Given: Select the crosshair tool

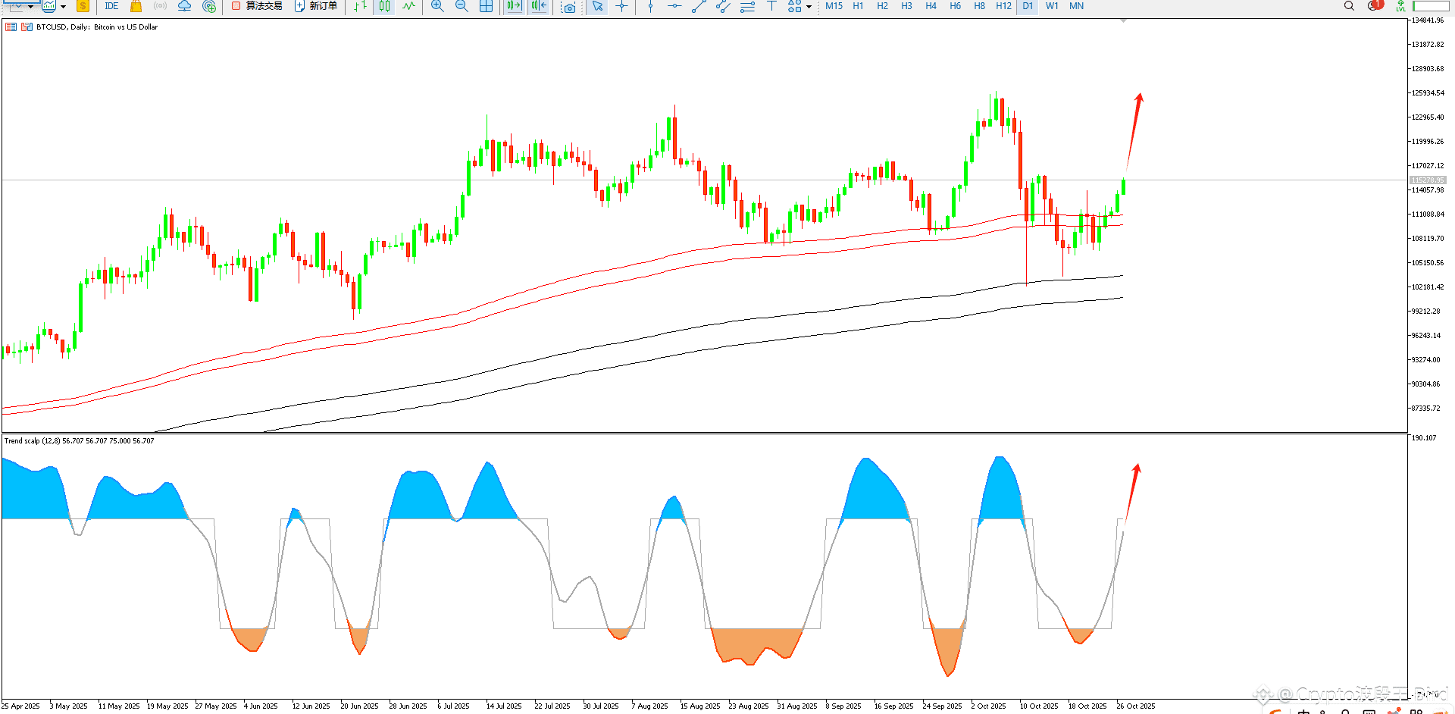Looking at the screenshot, I should [x=621, y=6].
